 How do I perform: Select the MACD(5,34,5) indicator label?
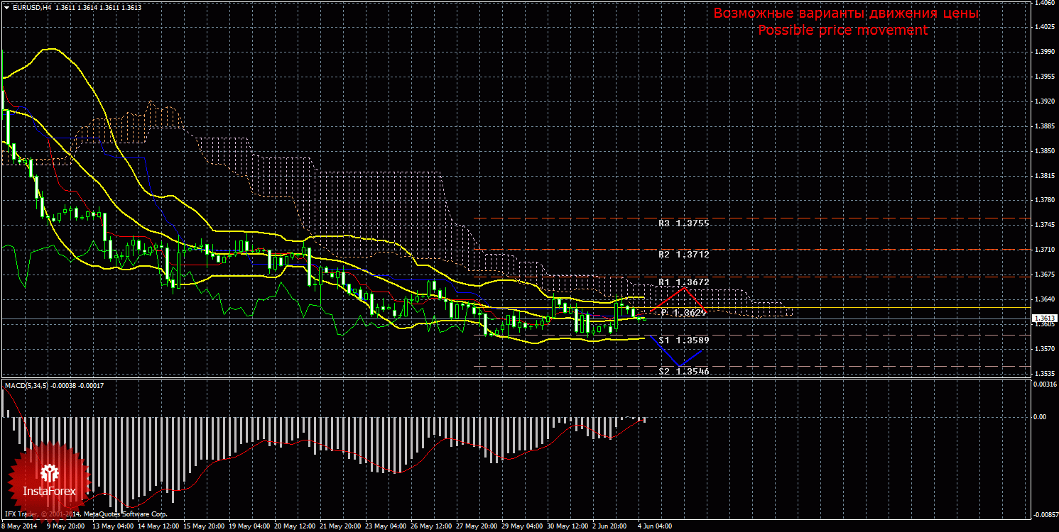point(26,385)
